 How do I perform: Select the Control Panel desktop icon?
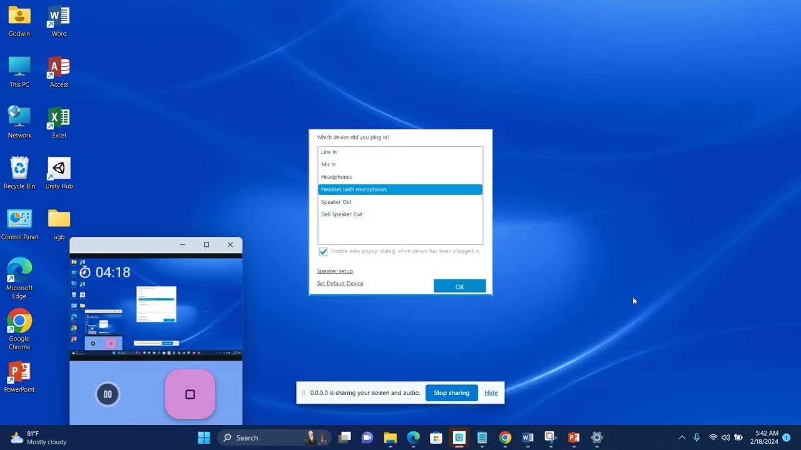click(19, 224)
